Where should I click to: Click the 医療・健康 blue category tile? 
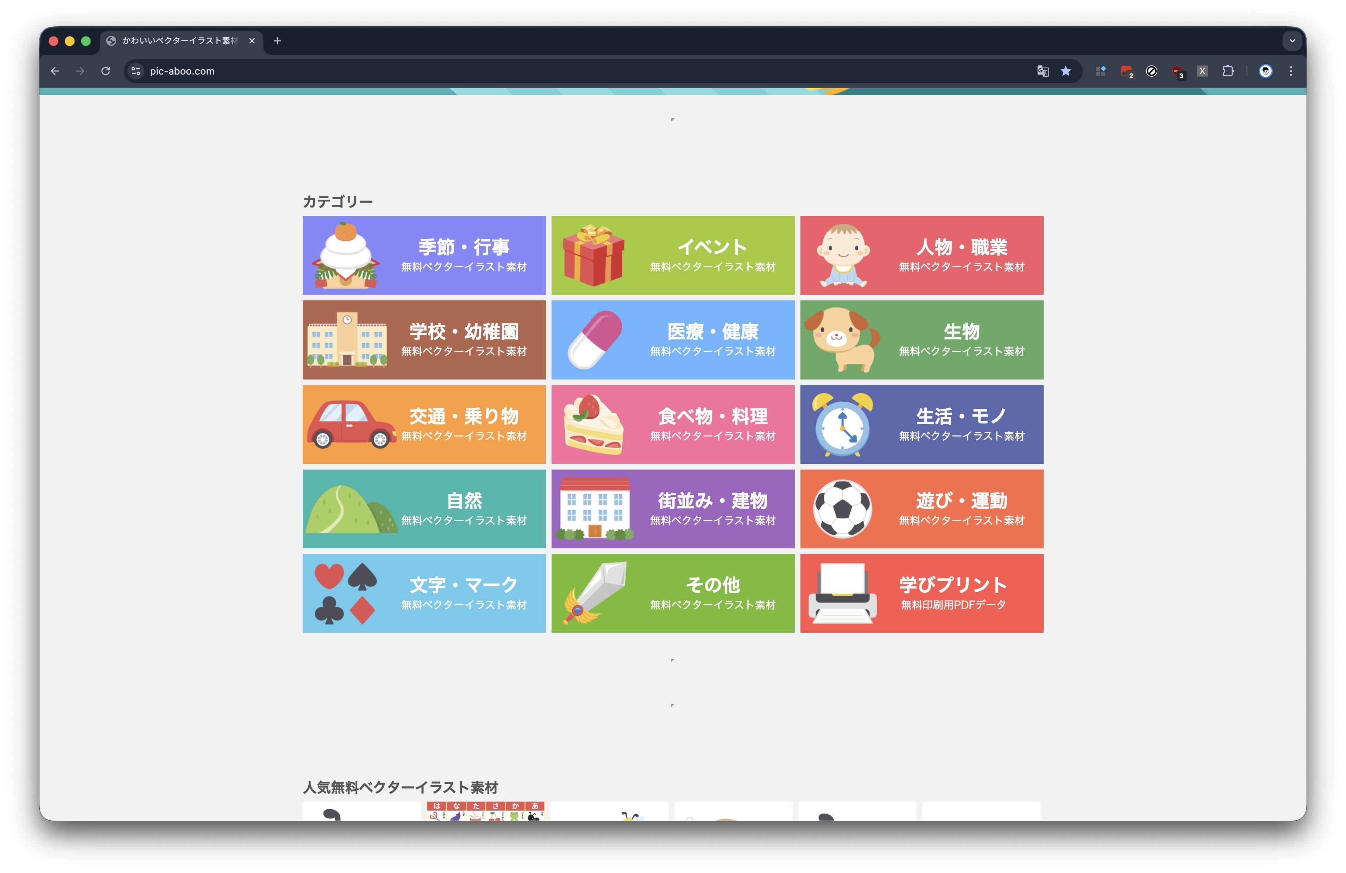(672, 339)
